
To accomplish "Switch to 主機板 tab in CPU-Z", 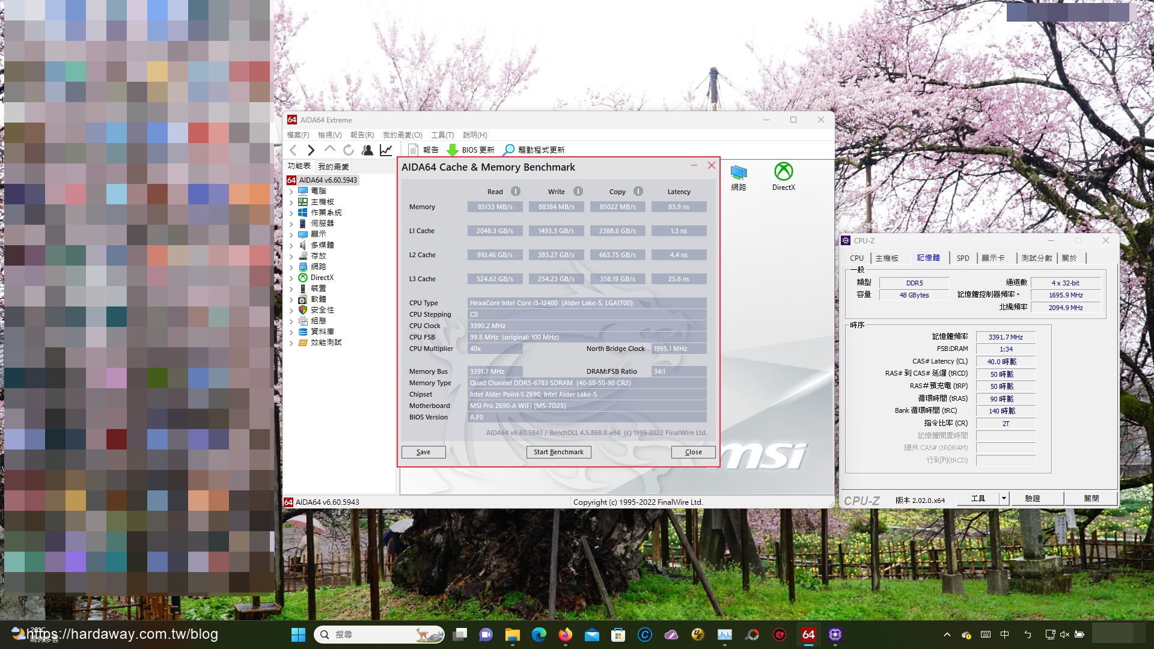I will (x=887, y=258).
